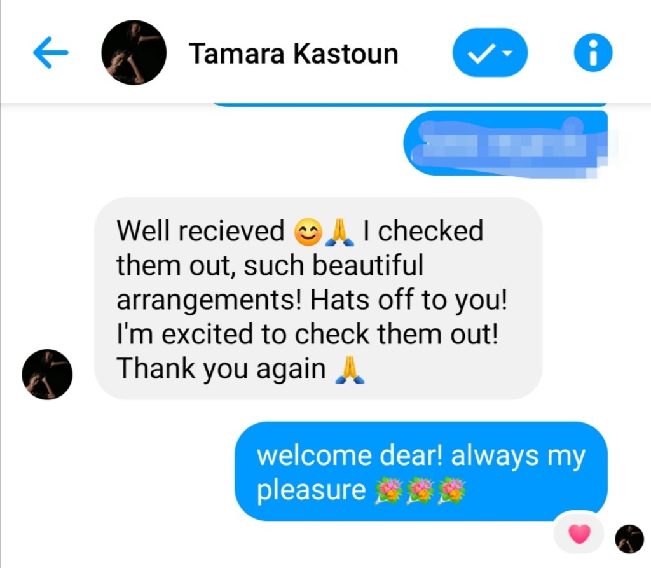Open Tamara Kastoun's profile picture in header

point(134,52)
